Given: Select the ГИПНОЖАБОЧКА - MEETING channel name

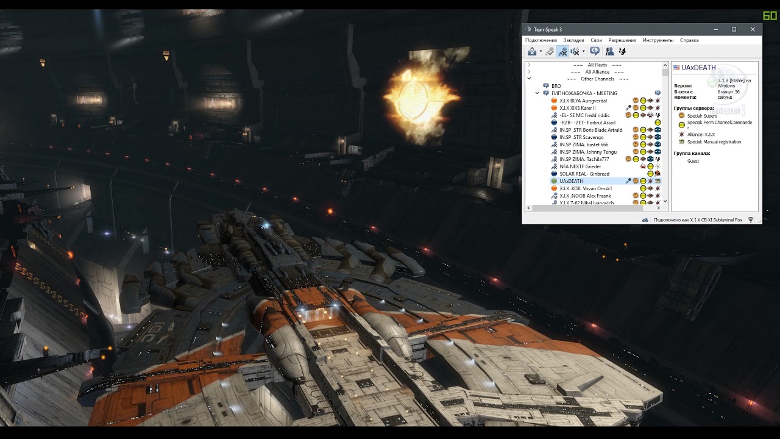Looking at the screenshot, I should [x=584, y=93].
